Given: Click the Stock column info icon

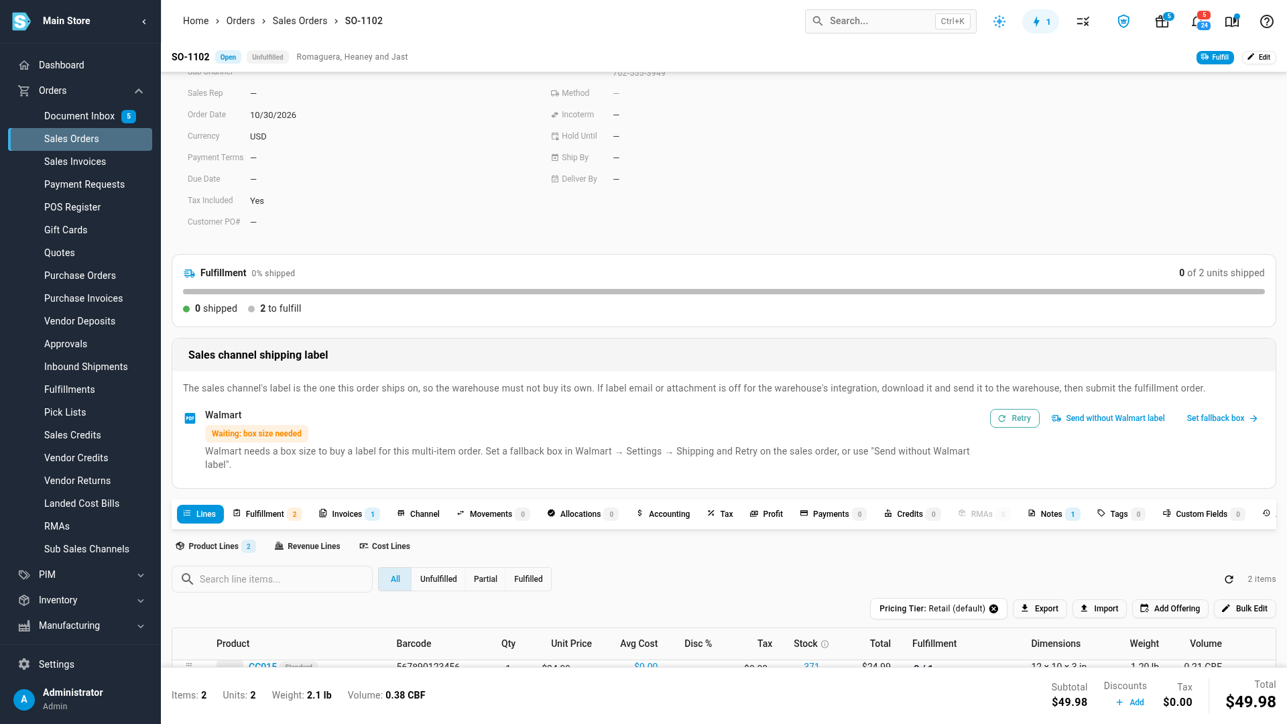Looking at the screenshot, I should [825, 644].
